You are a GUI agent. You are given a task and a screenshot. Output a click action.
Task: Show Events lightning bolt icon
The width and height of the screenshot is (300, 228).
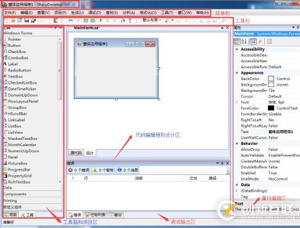coord(260,41)
